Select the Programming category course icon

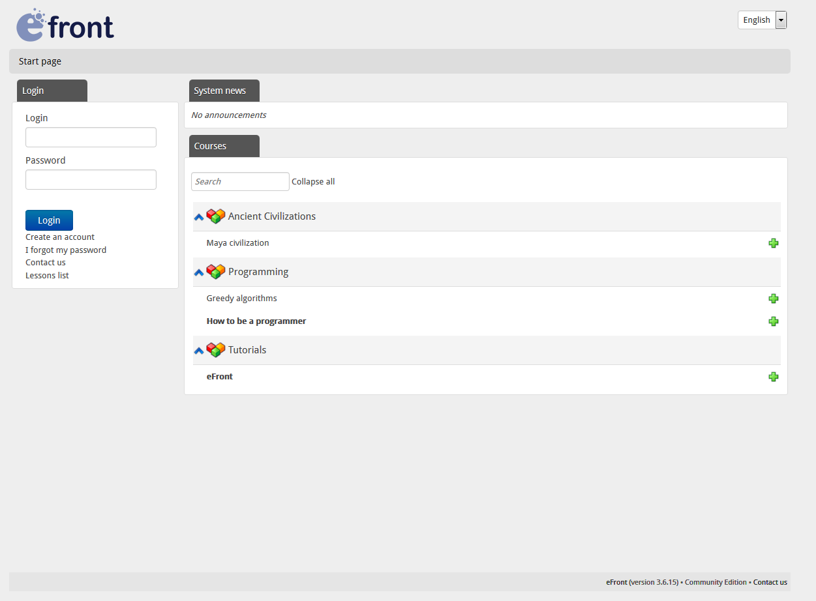(215, 271)
